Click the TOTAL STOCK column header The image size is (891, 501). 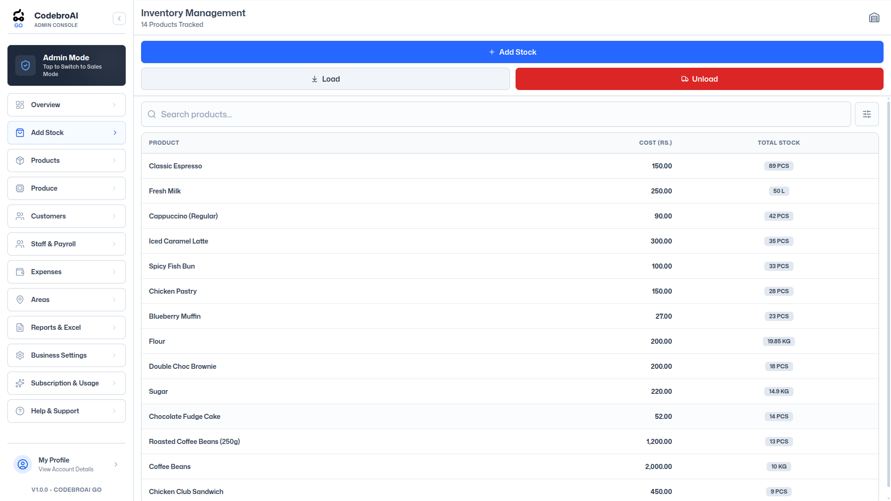pyautogui.click(x=779, y=143)
